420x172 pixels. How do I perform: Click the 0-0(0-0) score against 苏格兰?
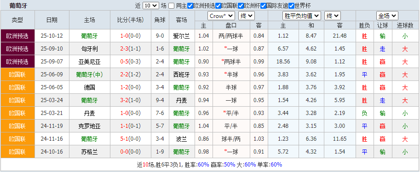click(x=131, y=152)
